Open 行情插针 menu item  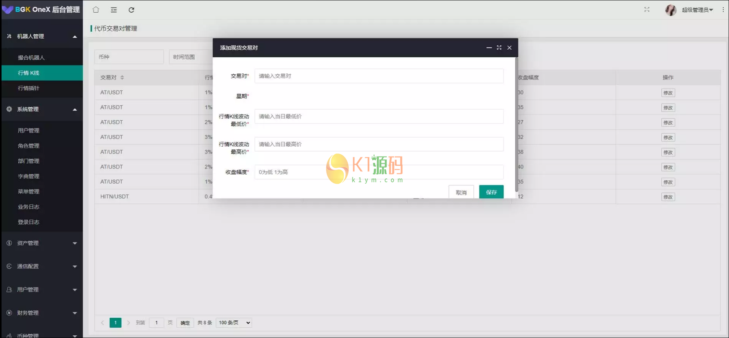pos(42,88)
